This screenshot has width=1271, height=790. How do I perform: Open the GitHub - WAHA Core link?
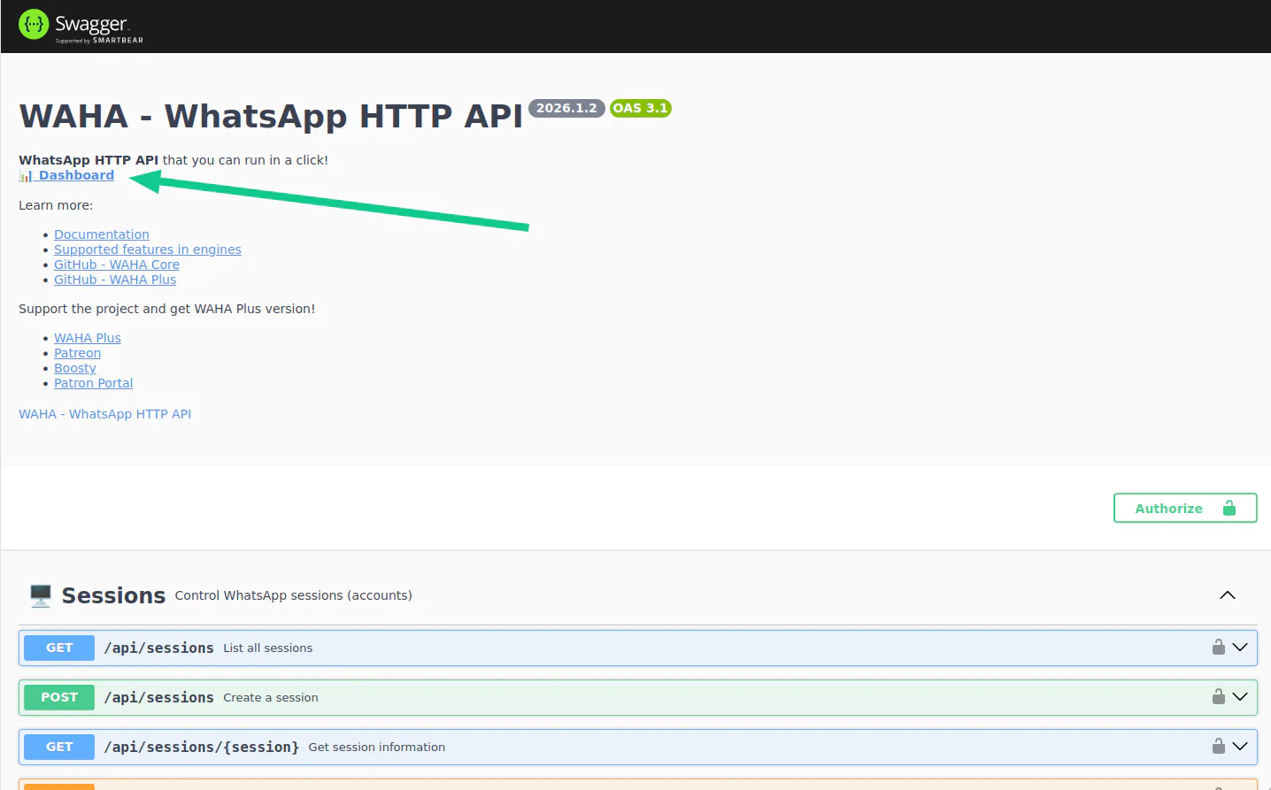116,264
